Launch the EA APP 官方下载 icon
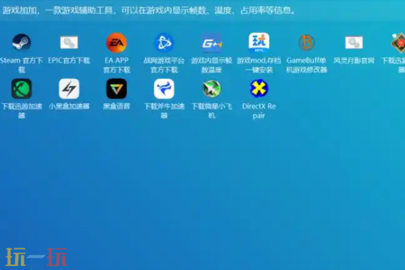Viewport: 405px width, 270px height. (x=117, y=43)
